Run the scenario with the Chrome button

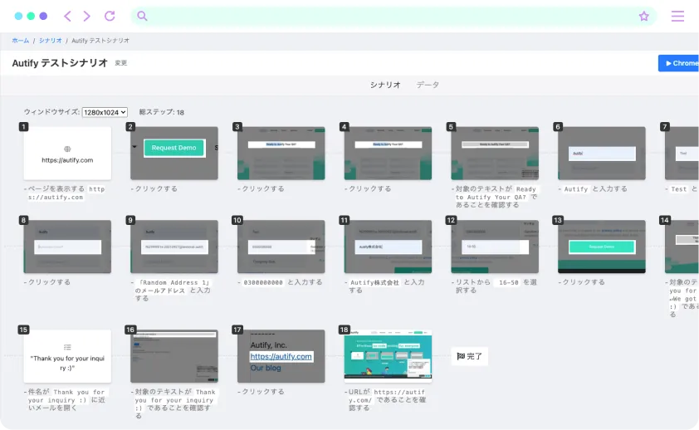tap(678, 63)
